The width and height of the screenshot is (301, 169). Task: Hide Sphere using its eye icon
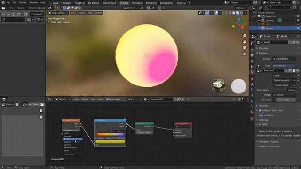pyautogui.click(x=298, y=28)
